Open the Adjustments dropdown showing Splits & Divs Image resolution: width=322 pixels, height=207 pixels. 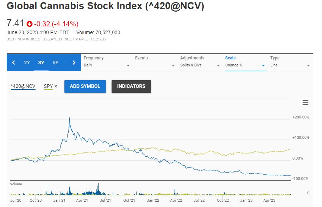pos(201,65)
